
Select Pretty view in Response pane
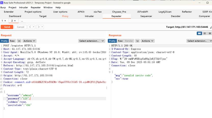pyautogui.click(x=112, y=41)
